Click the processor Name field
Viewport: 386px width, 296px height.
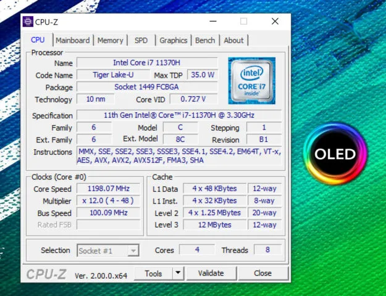click(x=147, y=63)
